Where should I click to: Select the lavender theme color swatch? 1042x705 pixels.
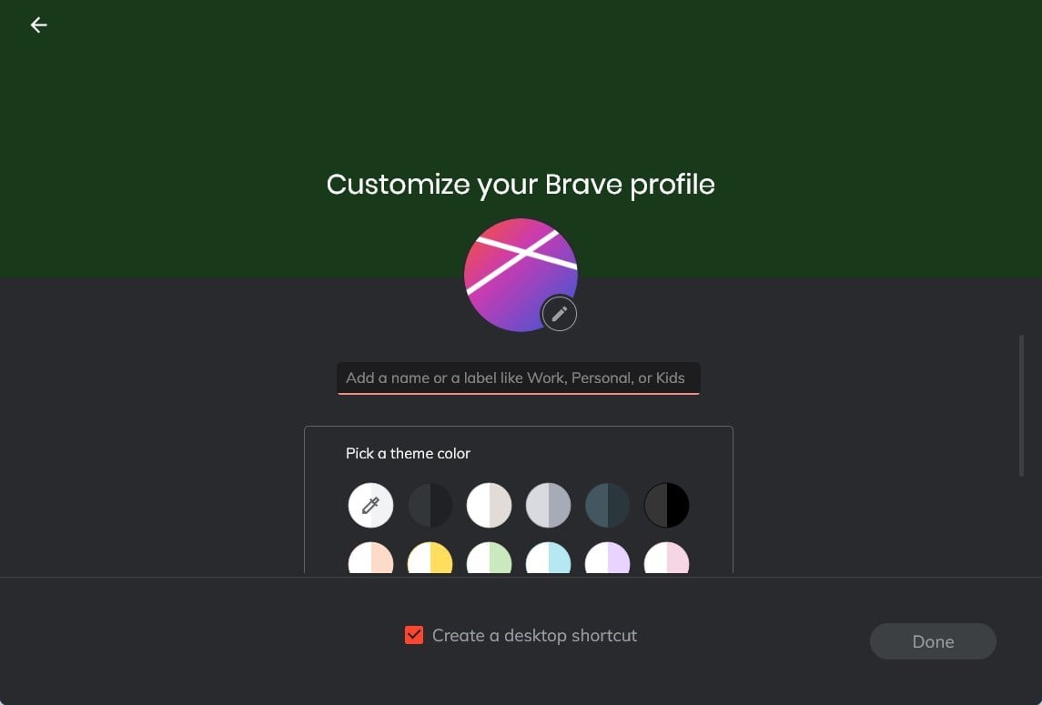[x=607, y=559]
